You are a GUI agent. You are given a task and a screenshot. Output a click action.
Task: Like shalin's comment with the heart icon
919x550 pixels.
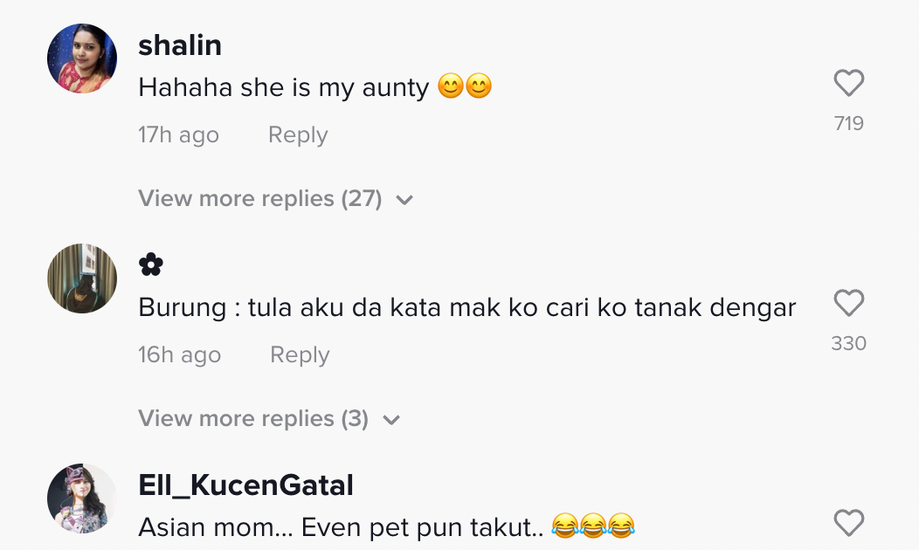coord(848,84)
